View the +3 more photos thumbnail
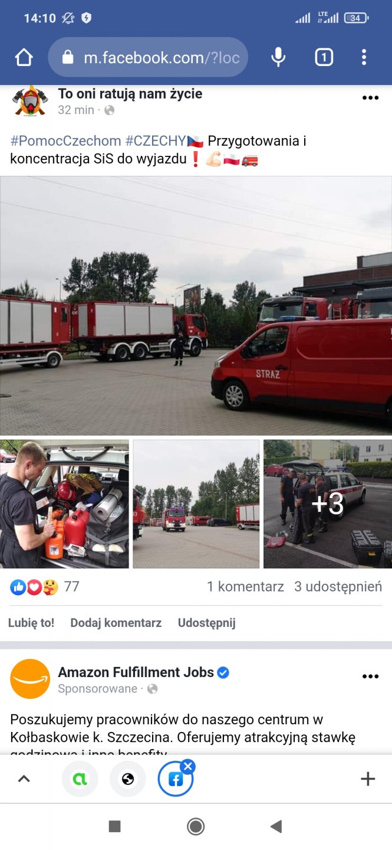Viewport: 392px width, 850px height. click(x=328, y=504)
